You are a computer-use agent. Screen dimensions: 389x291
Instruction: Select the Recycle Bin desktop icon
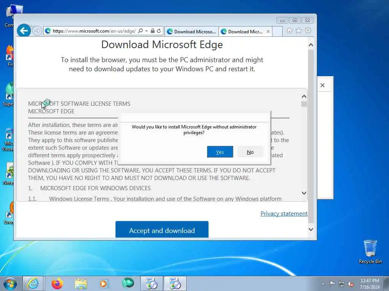coord(370,252)
